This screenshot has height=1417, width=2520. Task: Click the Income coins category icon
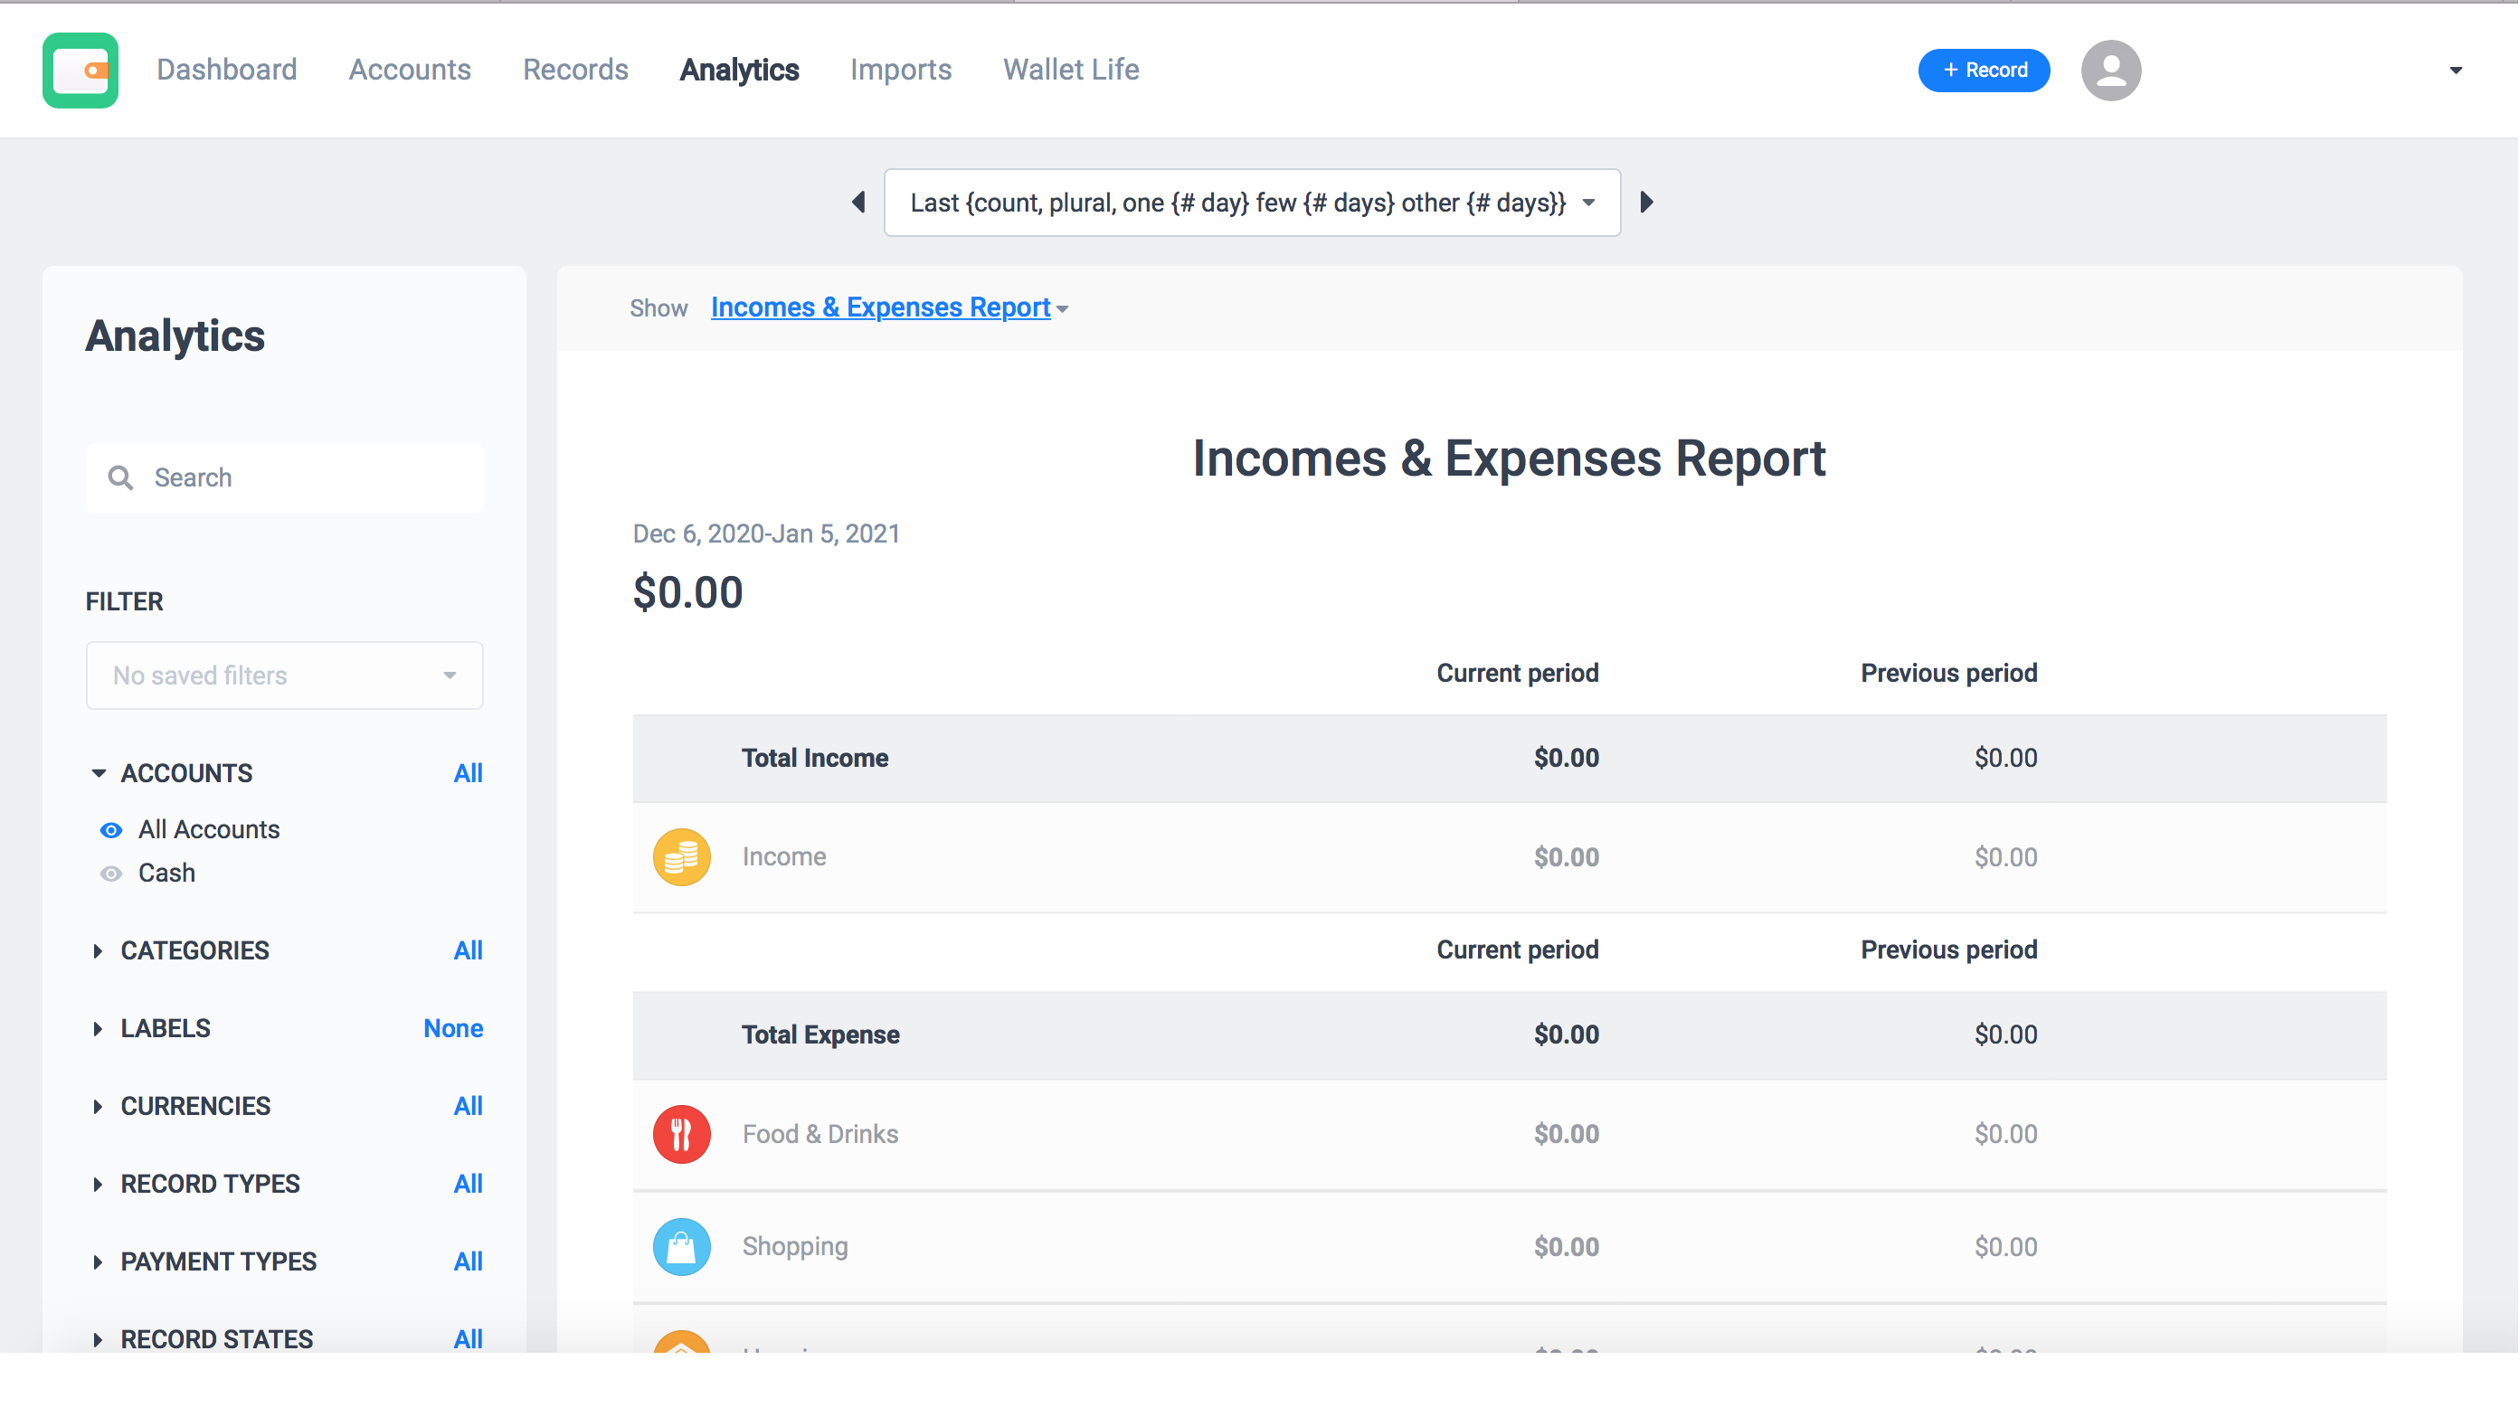coord(682,856)
